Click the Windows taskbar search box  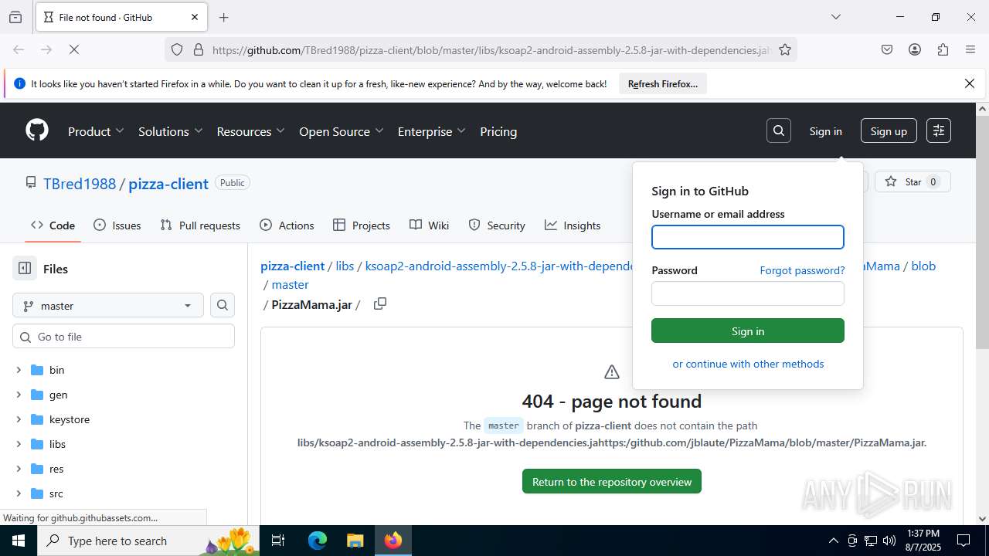point(148,541)
